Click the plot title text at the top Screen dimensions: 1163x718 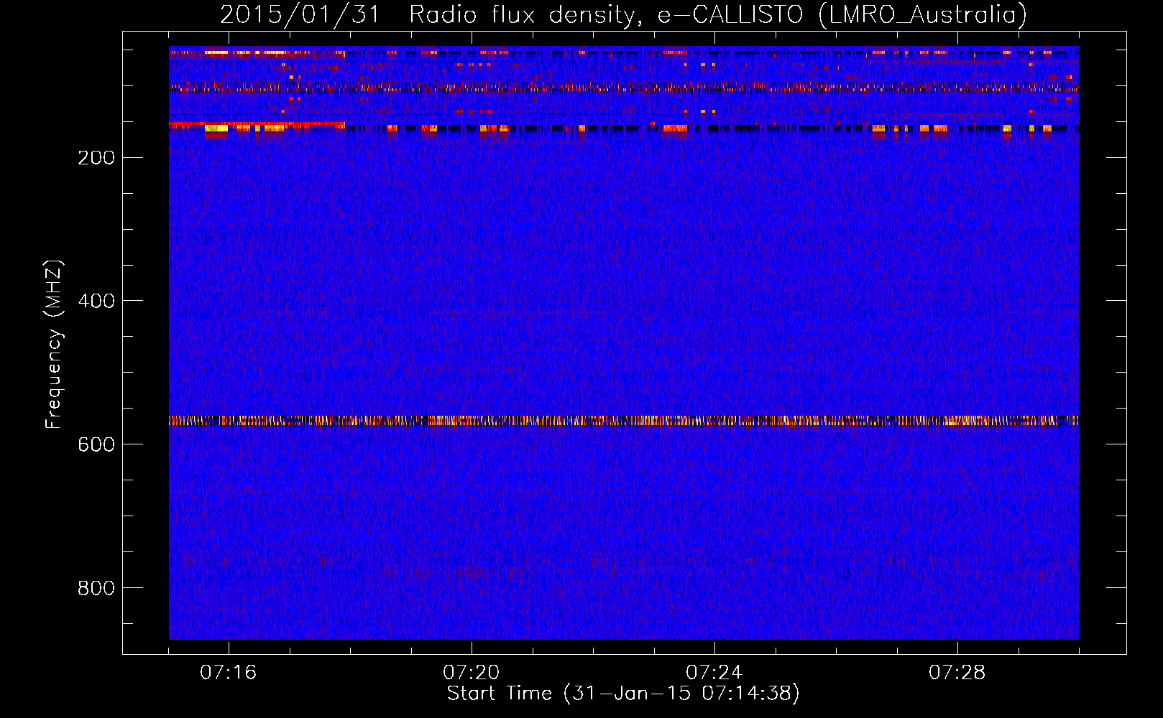pos(623,14)
